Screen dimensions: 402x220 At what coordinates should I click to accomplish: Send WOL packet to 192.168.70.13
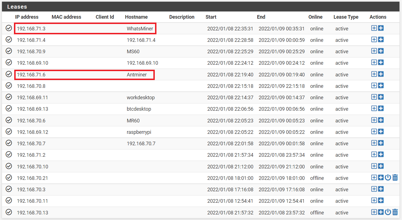click(388, 212)
